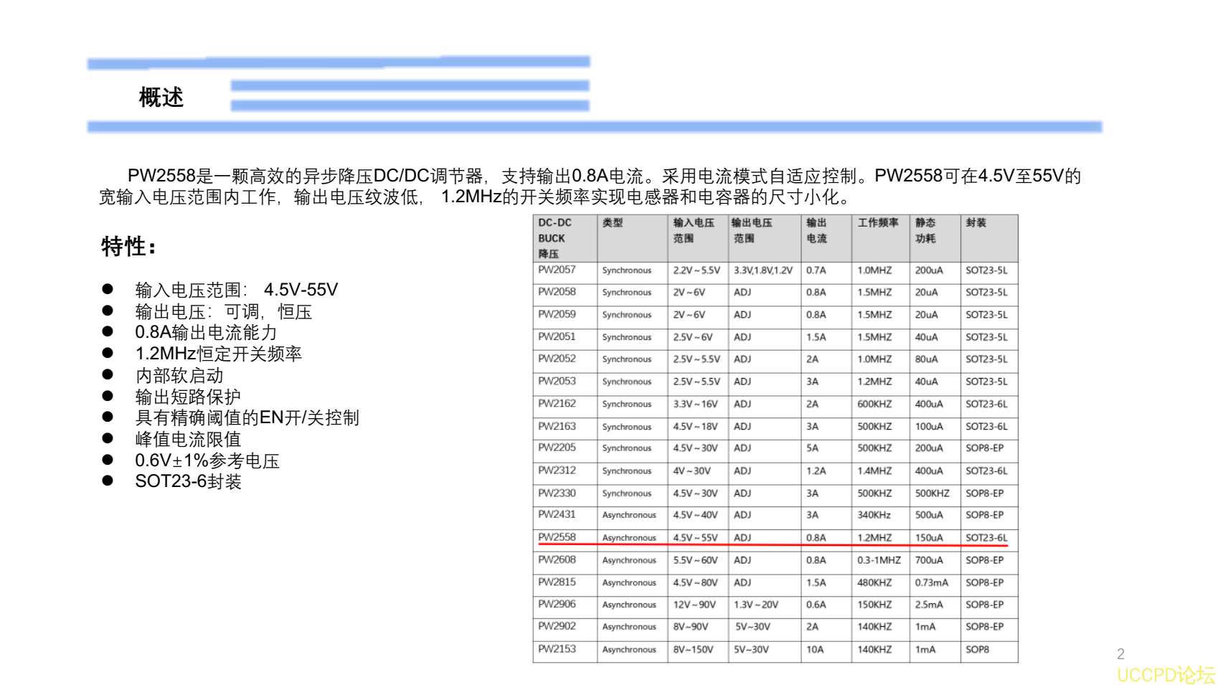
Task: Click the 4.5V~55V input range cell
Action: pos(694,538)
